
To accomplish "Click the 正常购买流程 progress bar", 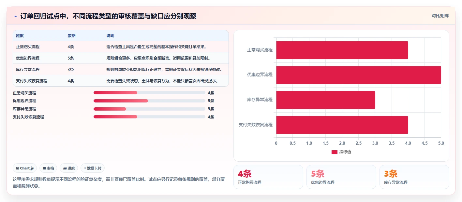I will (149, 93).
